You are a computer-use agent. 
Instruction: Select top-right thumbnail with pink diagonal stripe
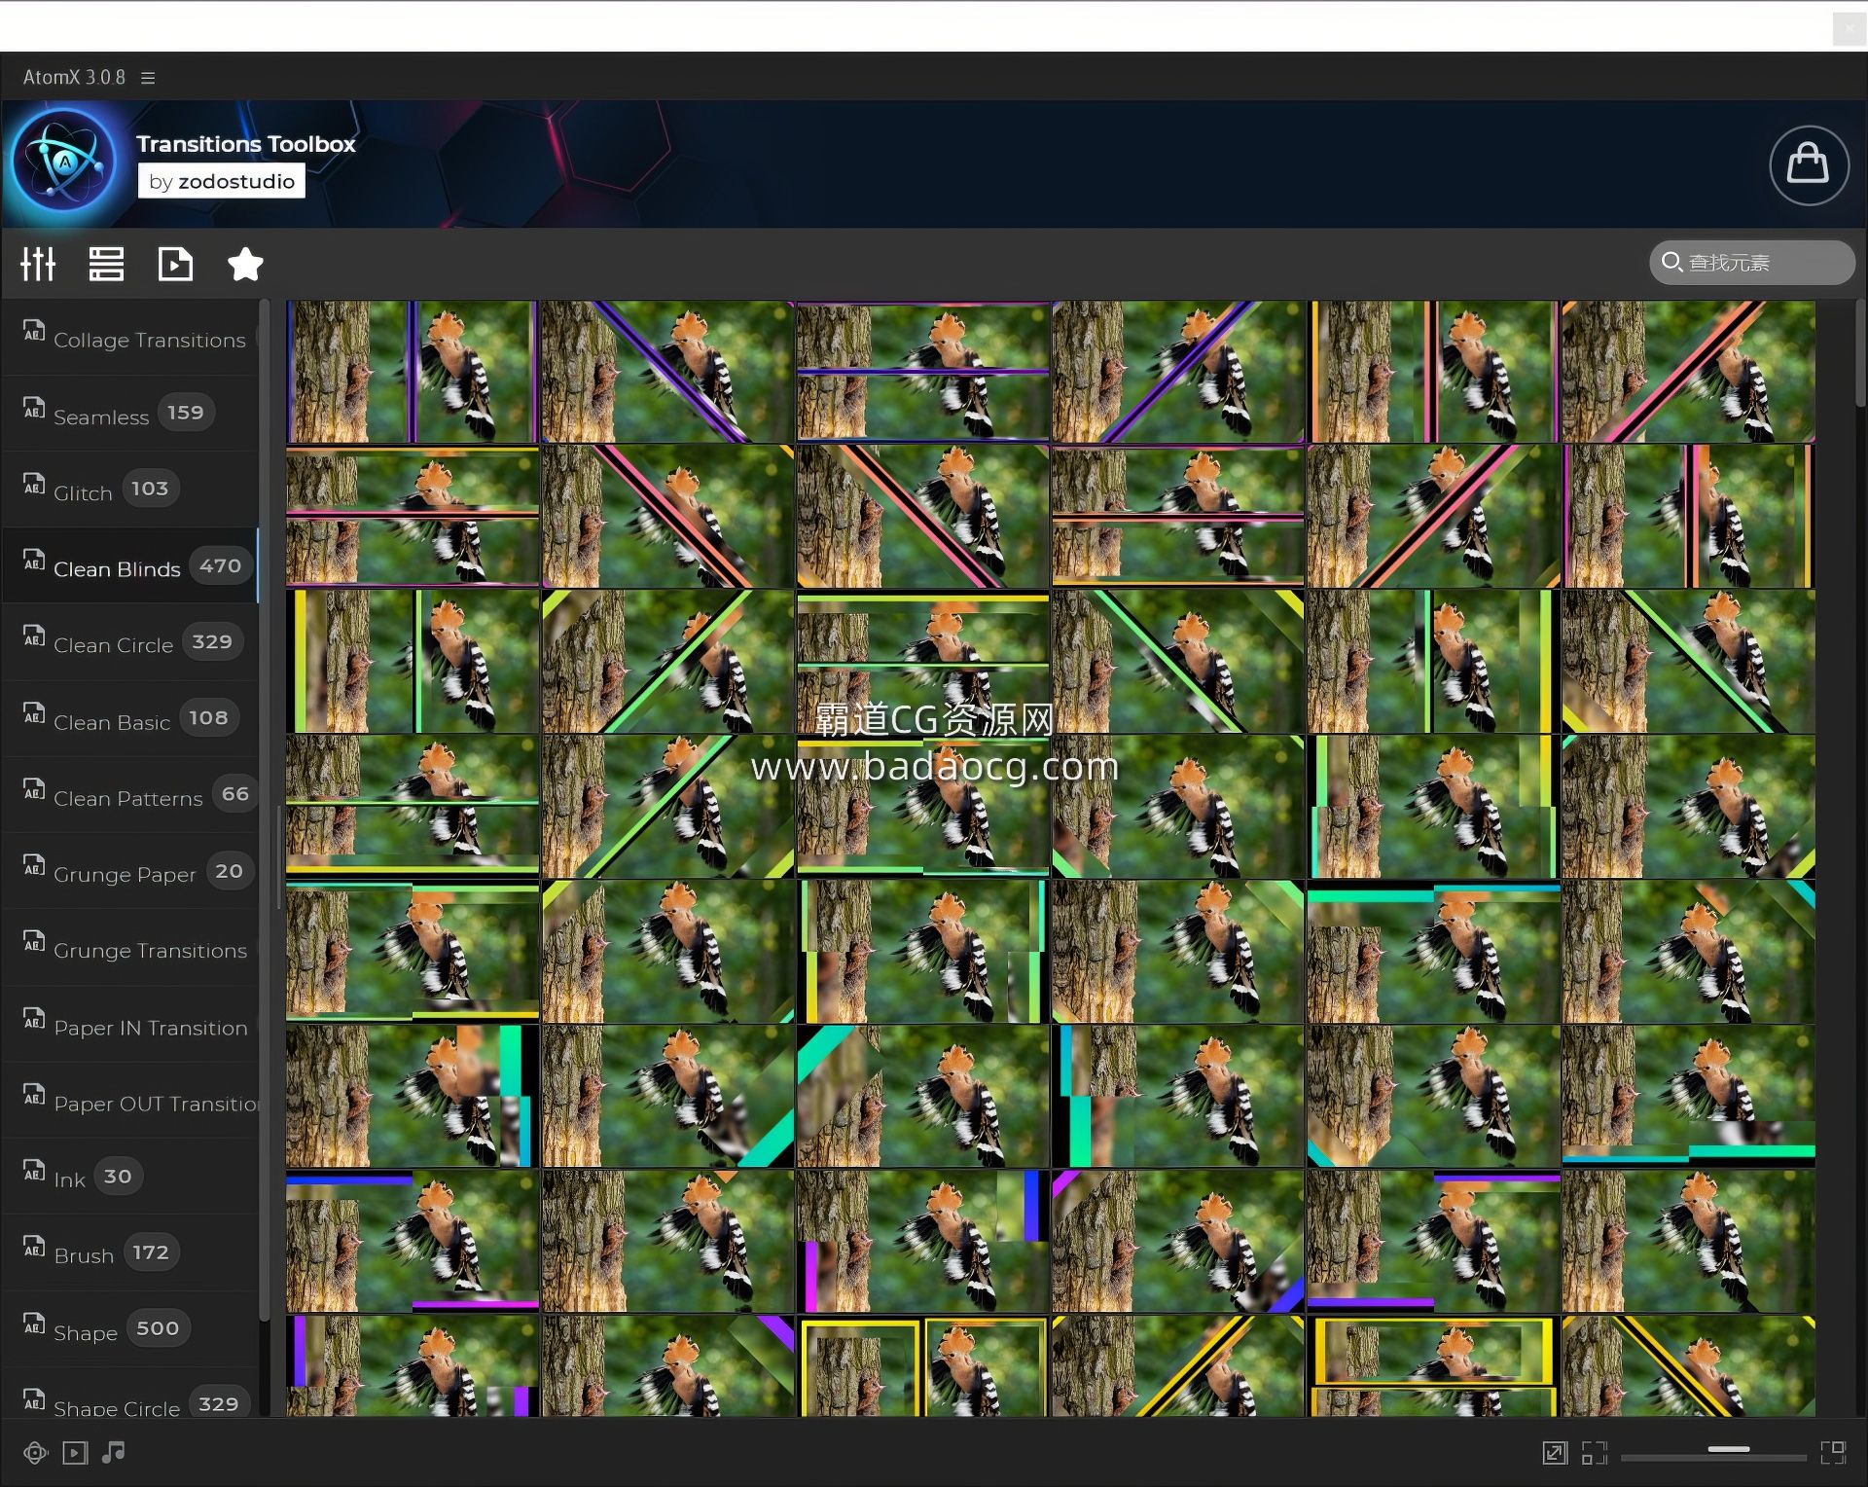pos(1688,372)
